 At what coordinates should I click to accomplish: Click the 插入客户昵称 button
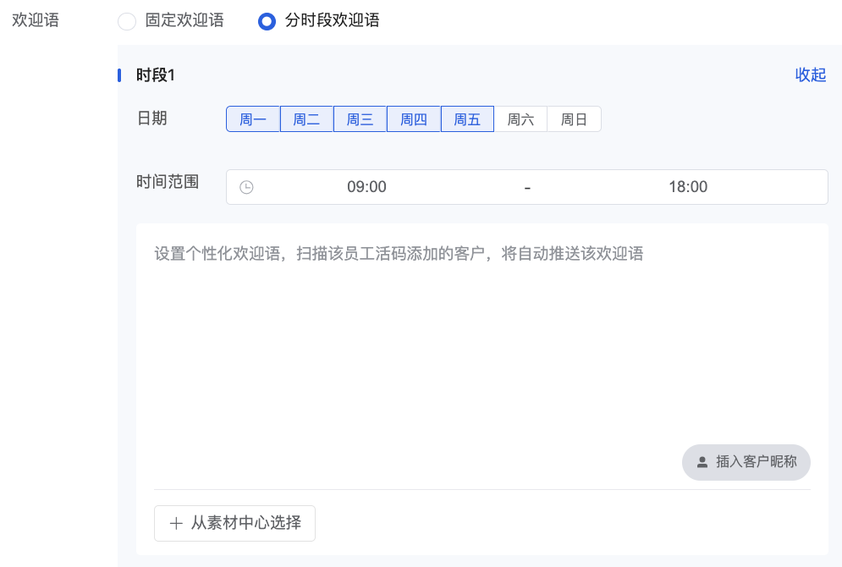click(x=746, y=462)
